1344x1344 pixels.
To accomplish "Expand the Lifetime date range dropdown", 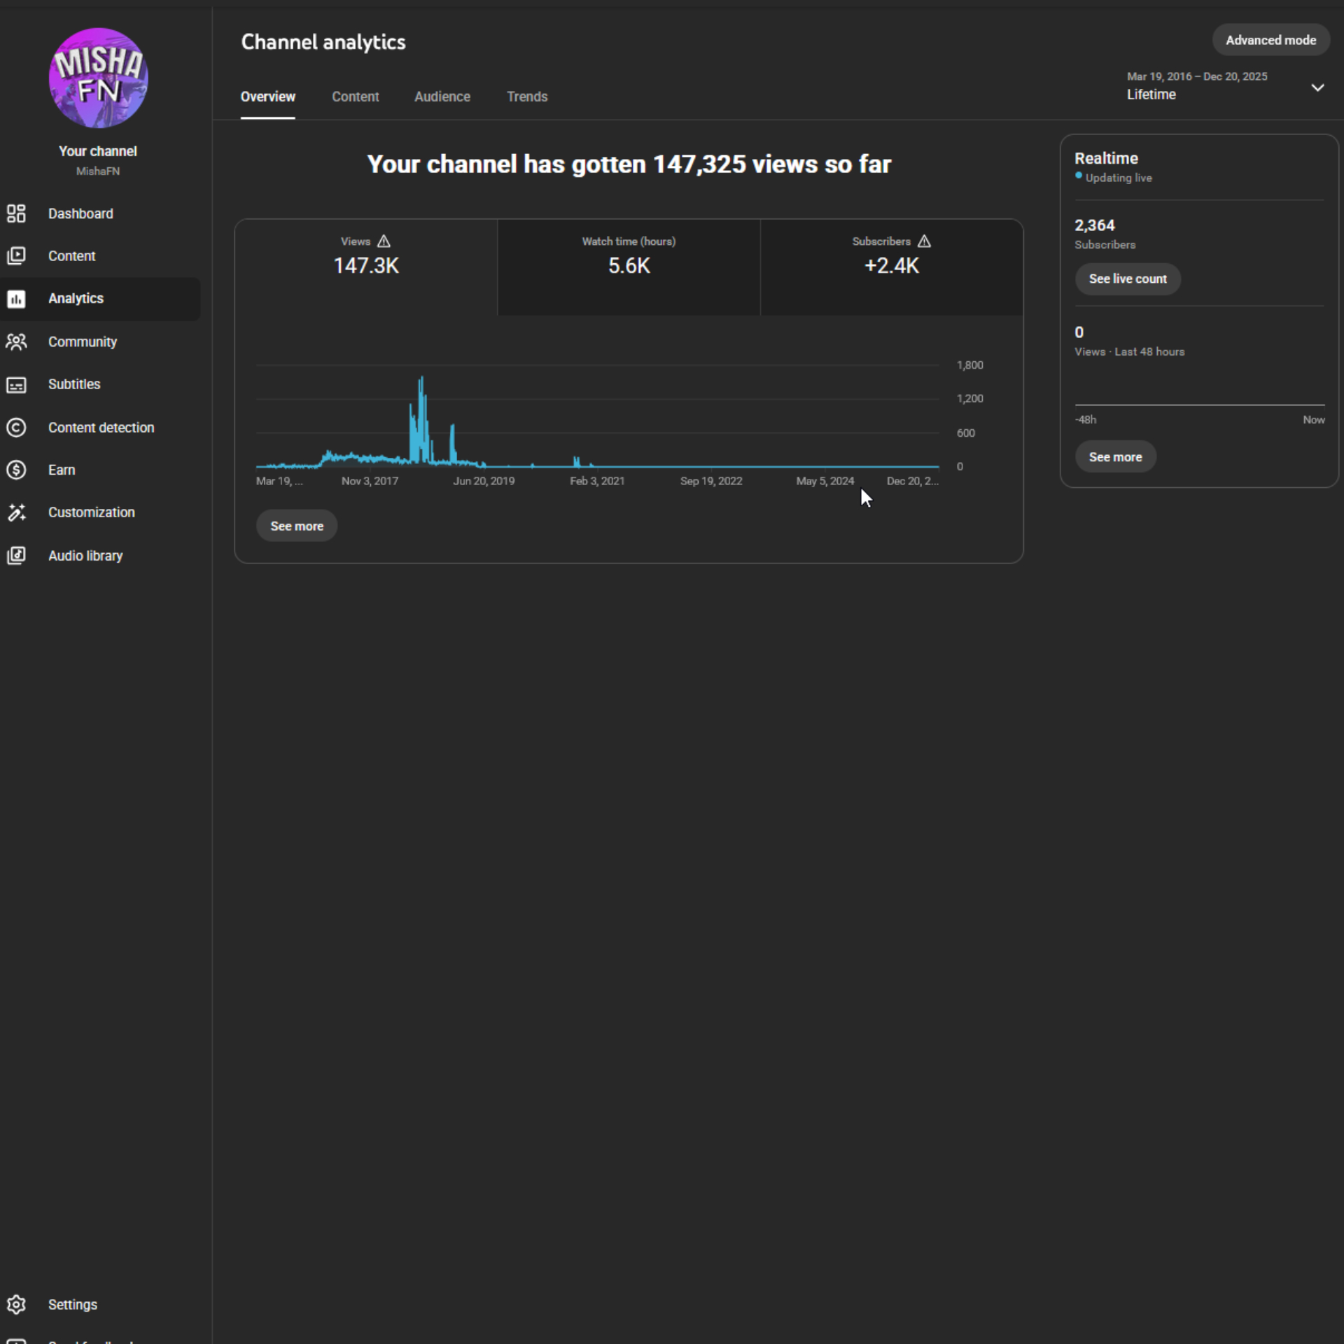I will pyautogui.click(x=1317, y=87).
